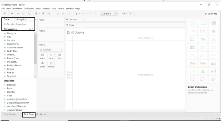This screenshot has height=121, width=221.
Task: Switch to the Analytics tab
Action: pos(21,19)
